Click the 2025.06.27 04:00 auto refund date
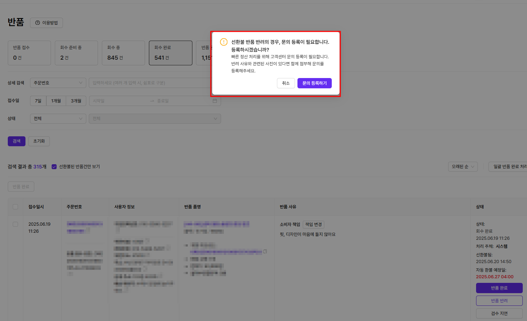This screenshot has height=321, width=527. point(494,277)
